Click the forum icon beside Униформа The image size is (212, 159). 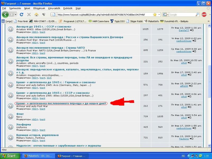[x=10, y=127]
